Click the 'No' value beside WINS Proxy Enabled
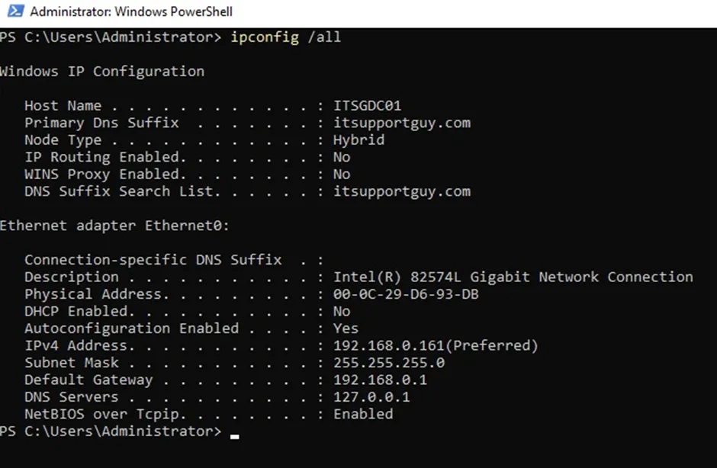The image size is (717, 468). pyautogui.click(x=342, y=175)
